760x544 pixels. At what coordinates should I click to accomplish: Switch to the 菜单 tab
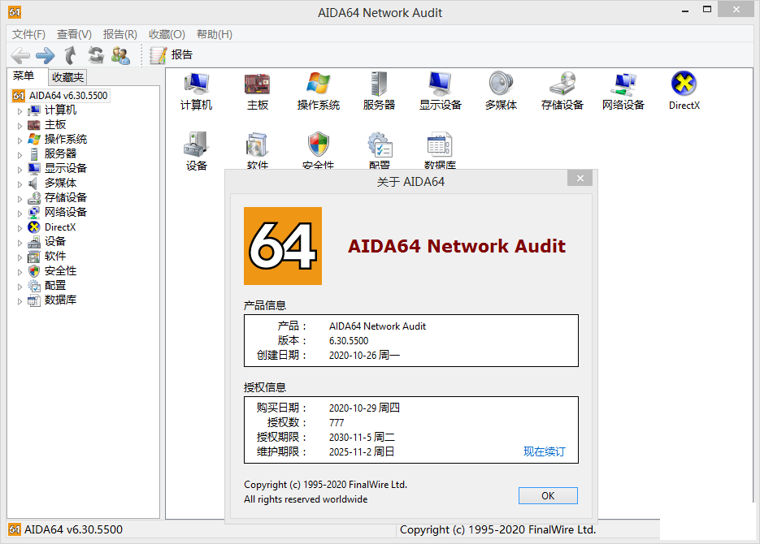click(x=24, y=76)
